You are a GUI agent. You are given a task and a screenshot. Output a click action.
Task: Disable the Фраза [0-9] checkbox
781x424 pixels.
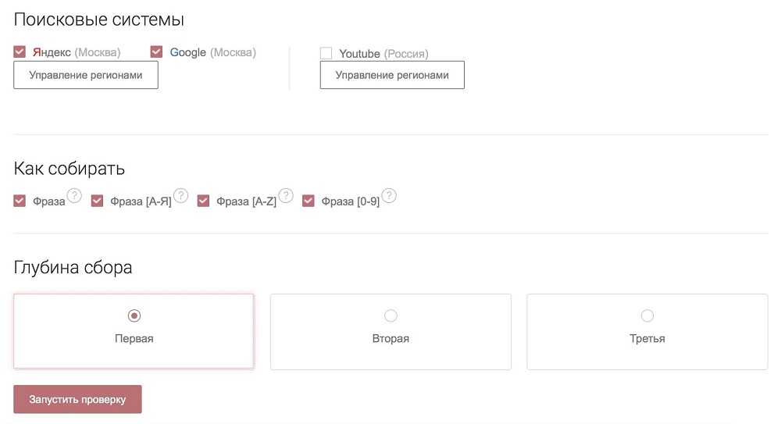click(x=308, y=201)
